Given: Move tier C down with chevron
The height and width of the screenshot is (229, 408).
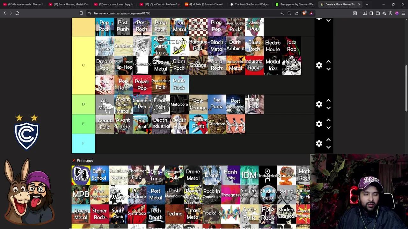Looking at the screenshot, I should (x=328, y=69).
